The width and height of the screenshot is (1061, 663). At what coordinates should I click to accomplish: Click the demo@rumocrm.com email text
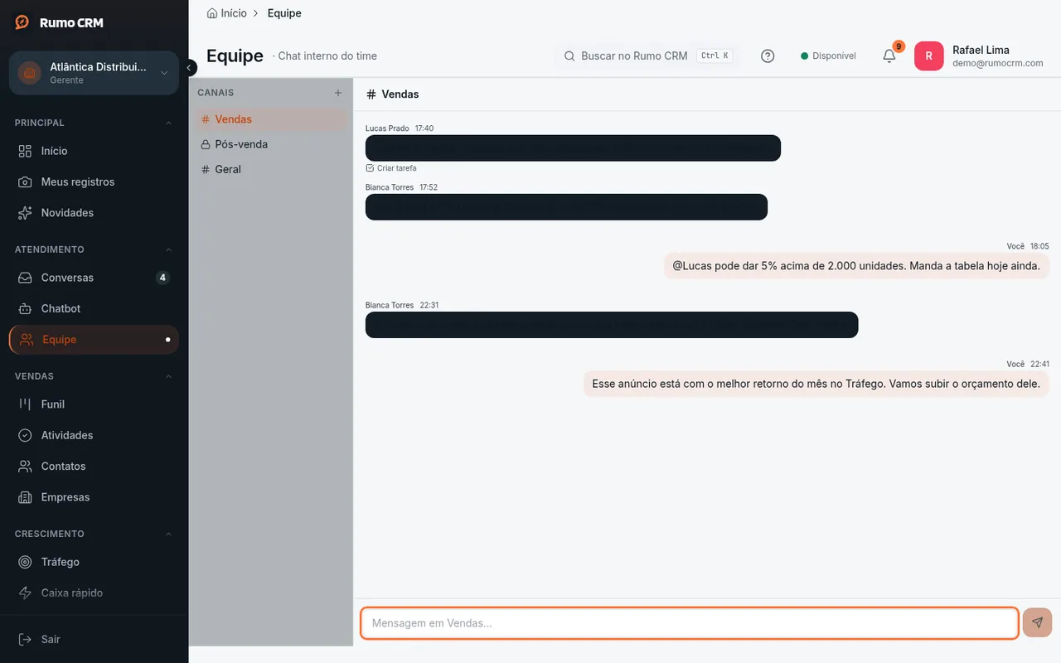click(998, 63)
